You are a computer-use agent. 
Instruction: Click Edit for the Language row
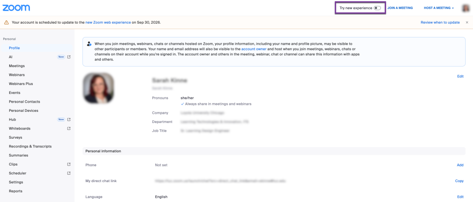461,197
